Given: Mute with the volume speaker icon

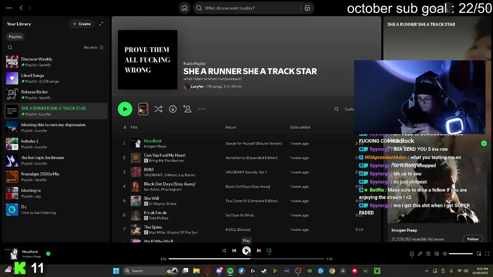Looking at the screenshot, I should (x=445, y=254).
